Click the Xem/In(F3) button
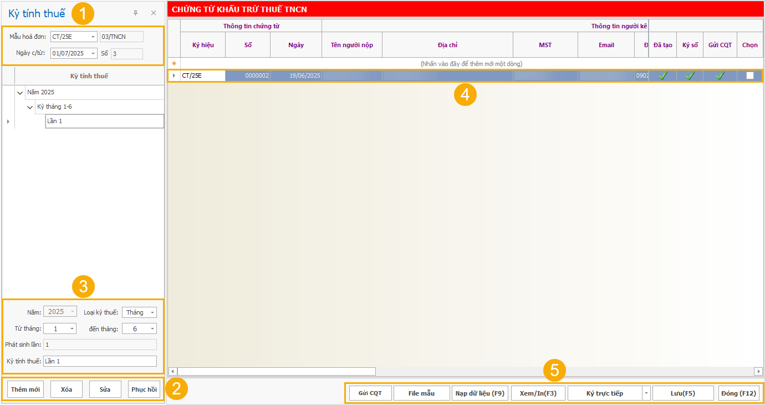Viewport: 765px width, 405px height. click(x=538, y=393)
